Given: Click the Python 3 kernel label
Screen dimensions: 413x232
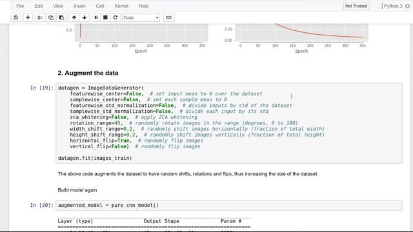Looking at the screenshot, I should 393,6.
